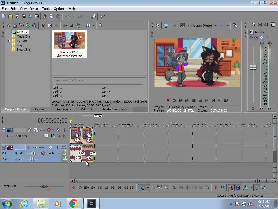
Task: Open Media Properties icon in Project Media
Action: (50, 26)
